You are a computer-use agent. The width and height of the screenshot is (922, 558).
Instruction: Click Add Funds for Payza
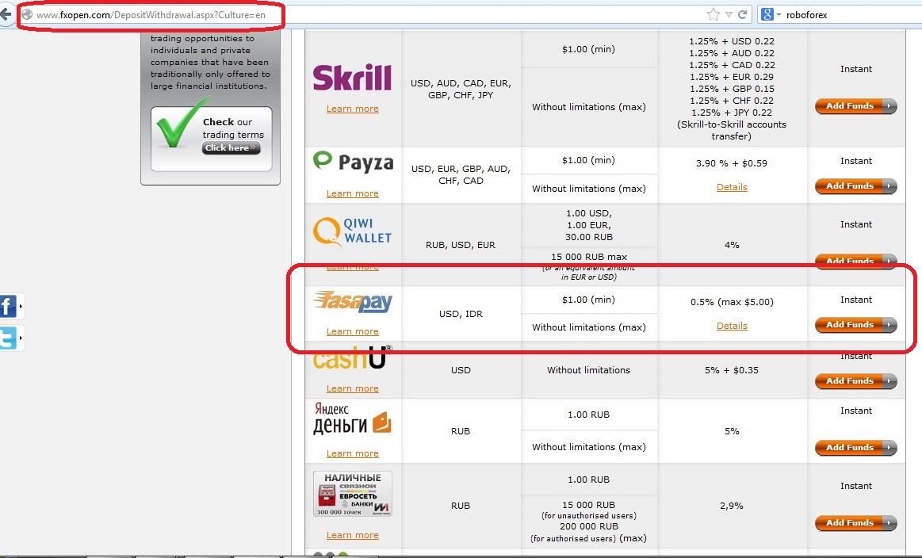point(855,186)
